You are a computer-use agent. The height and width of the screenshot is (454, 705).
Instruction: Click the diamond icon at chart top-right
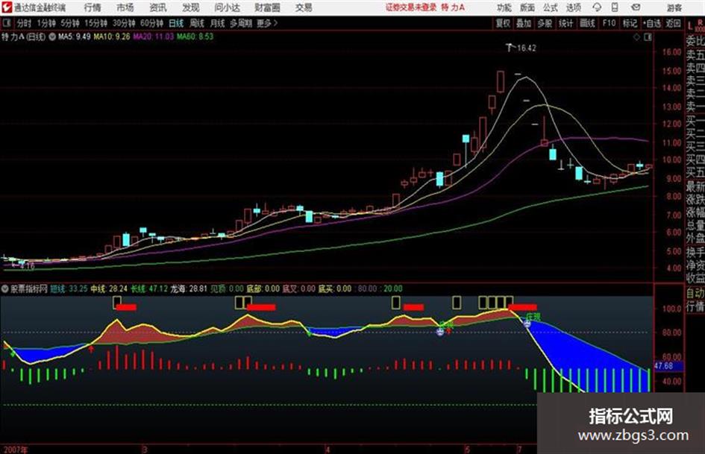pos(636,37)
